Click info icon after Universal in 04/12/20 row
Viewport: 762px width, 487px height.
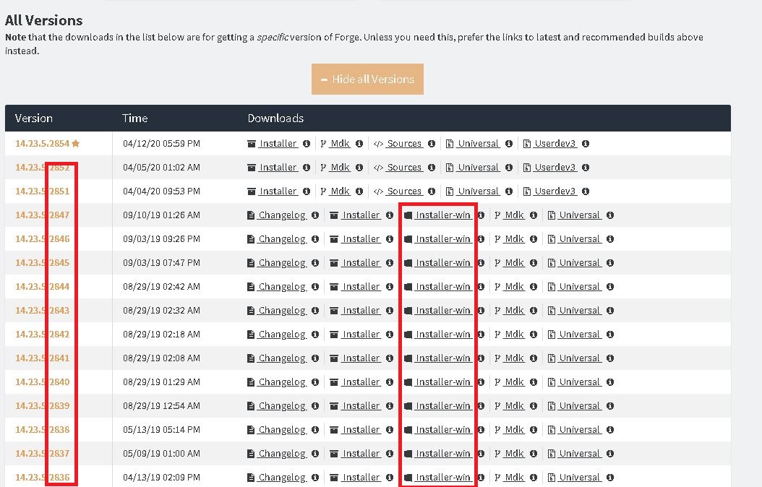(509, 144)
